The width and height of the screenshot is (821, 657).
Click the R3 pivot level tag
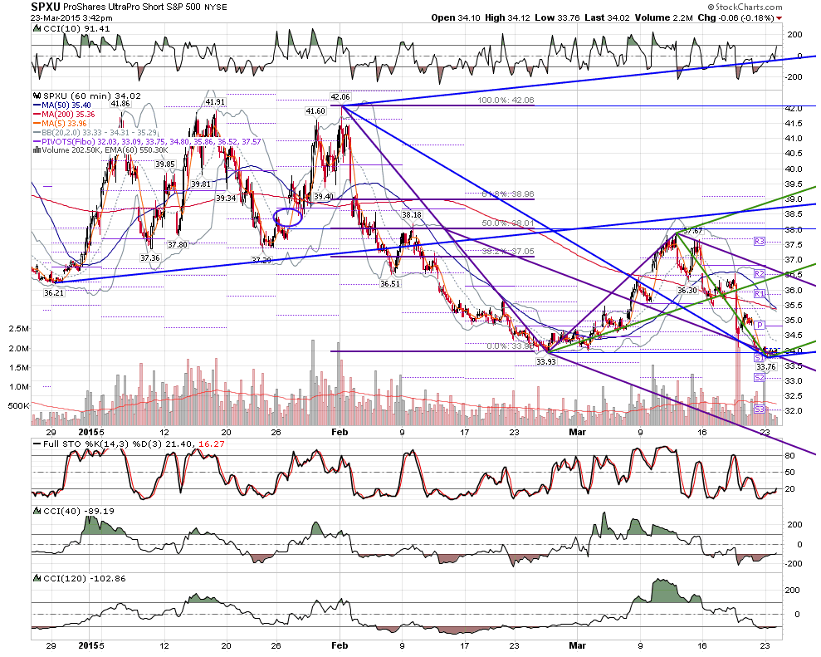coord(760,242)
